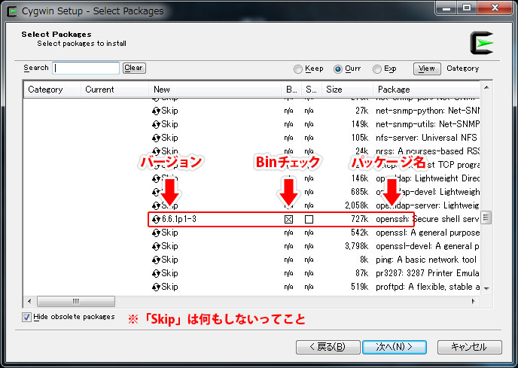
Task: Select the 'proftpd: A flexible, stable' text
Action: (x=428, y=287)
